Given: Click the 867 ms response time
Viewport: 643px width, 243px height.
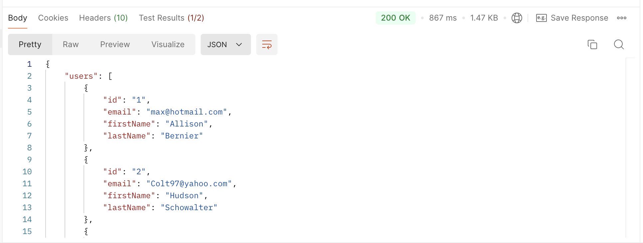Looking at the screenshot, I should tap(443, 18).
